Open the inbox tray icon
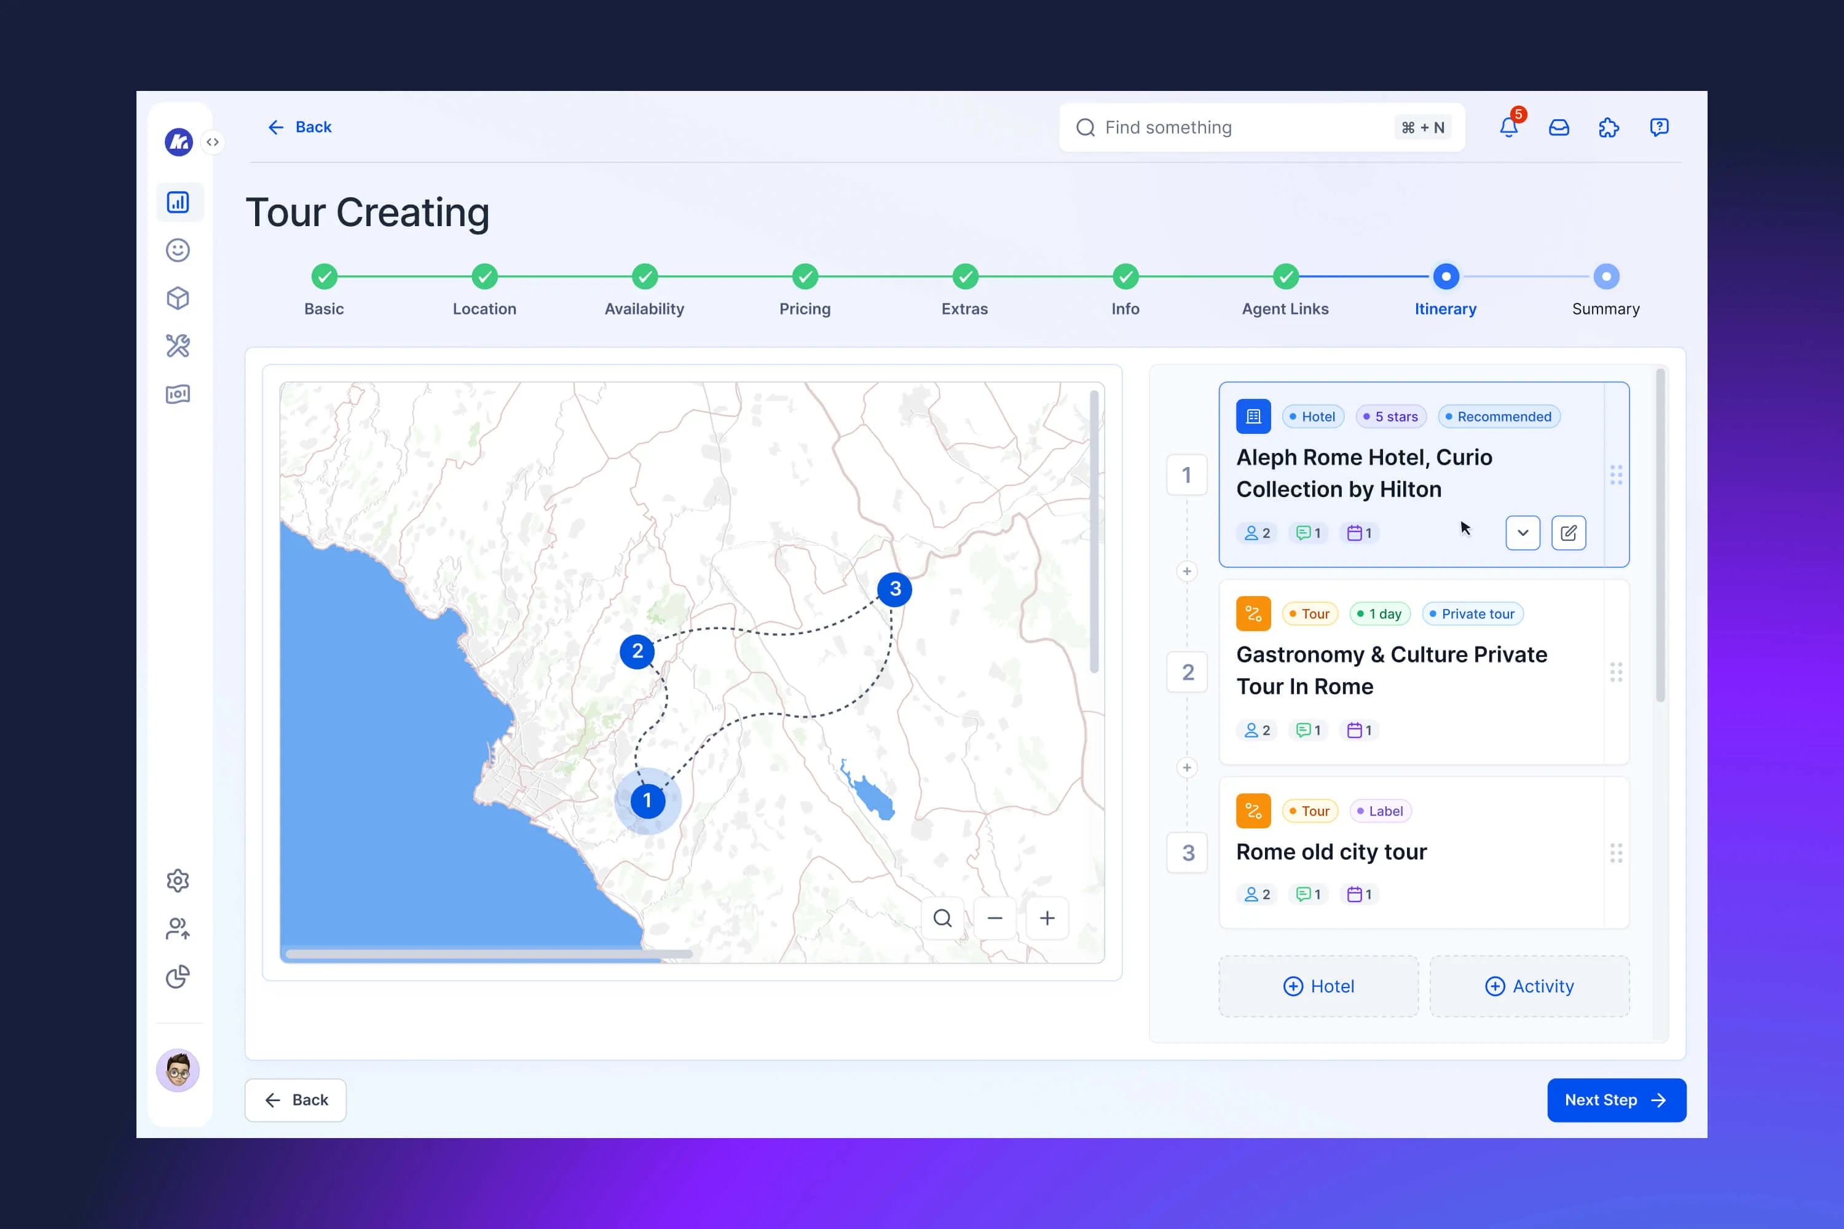The width and height of the screenshot is (1844, 1229). pyautogui.click(x=1559, y=127)
